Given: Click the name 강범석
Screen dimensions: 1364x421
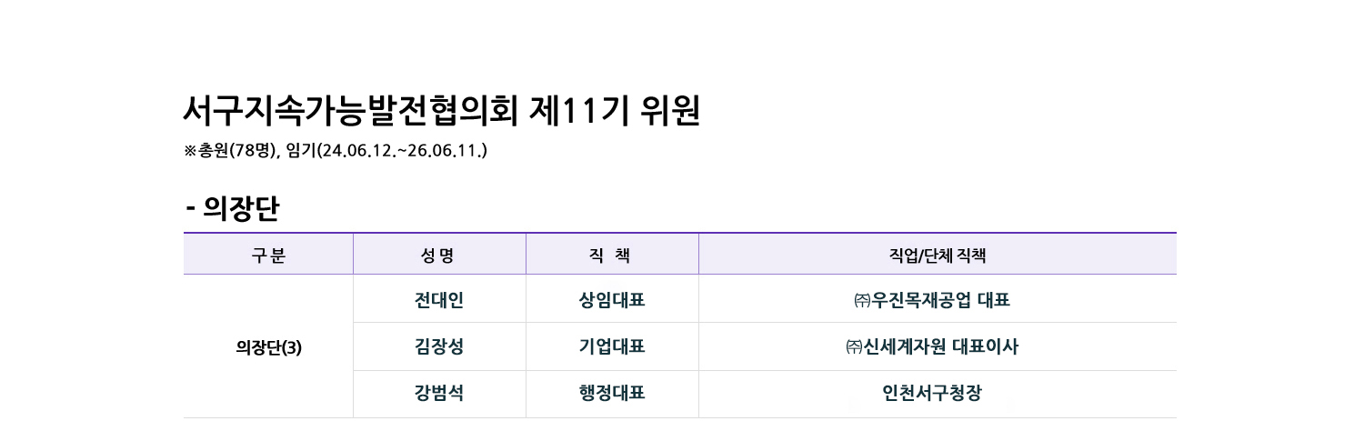Looking at the screenshot, I should click(439, 394).
